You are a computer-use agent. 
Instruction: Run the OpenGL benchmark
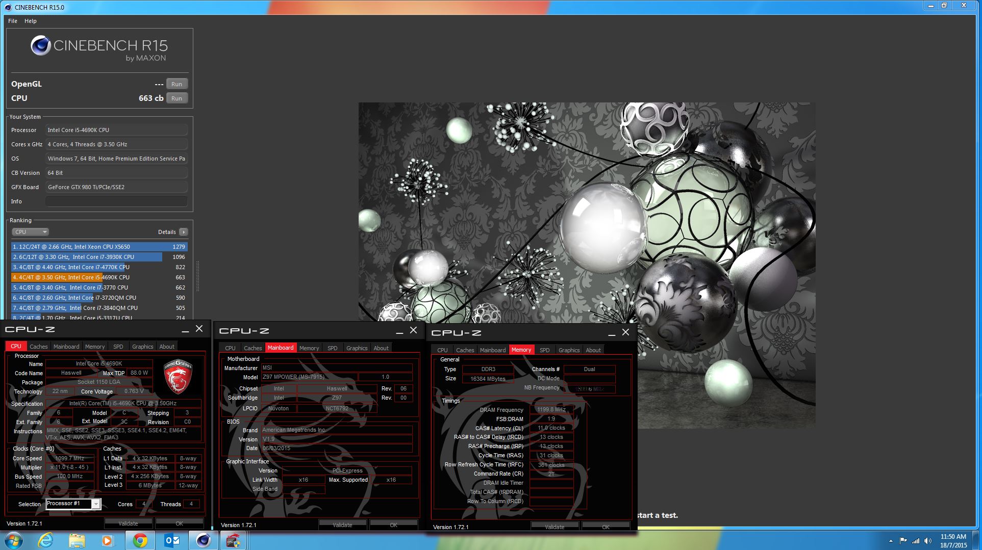pos(177,84)
